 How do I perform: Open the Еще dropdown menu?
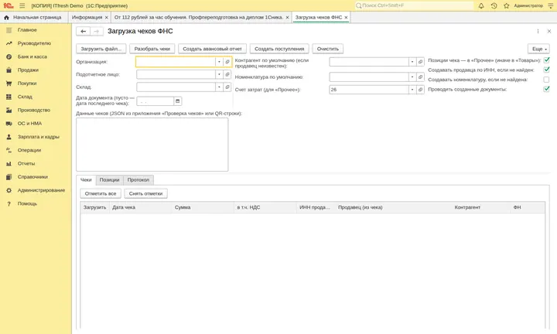(538, 49)
